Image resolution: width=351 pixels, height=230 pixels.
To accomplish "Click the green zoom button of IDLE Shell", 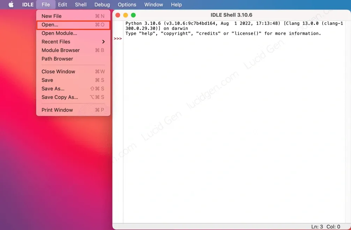I will click(133, 15).
